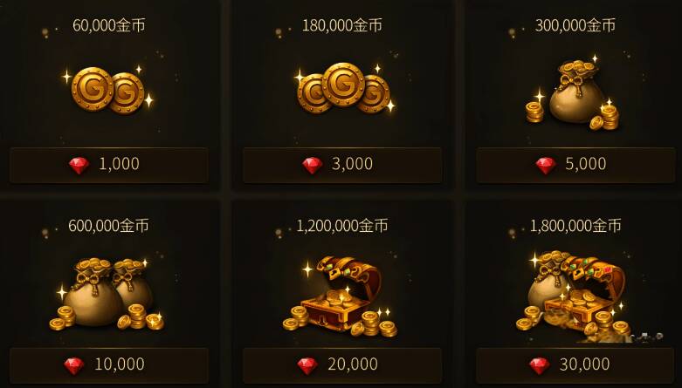682x388 pixels.
Task: Click the two gold coins icon
Action: coord(108,90)
